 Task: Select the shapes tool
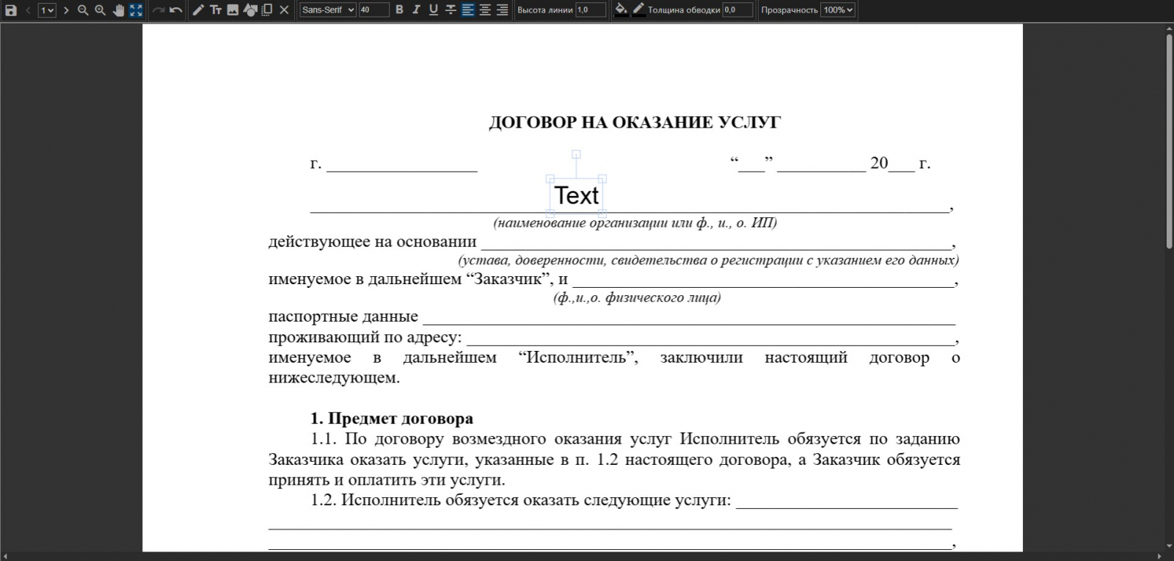pyautogui.click(x=250, y=10)
